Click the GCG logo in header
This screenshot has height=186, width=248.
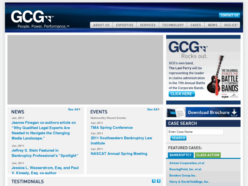point(32,17)
